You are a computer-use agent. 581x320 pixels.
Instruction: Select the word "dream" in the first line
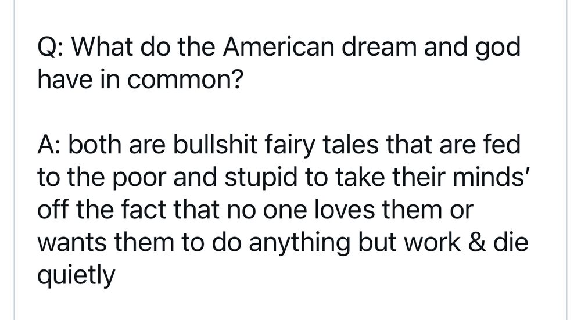[x=379, y=47]
